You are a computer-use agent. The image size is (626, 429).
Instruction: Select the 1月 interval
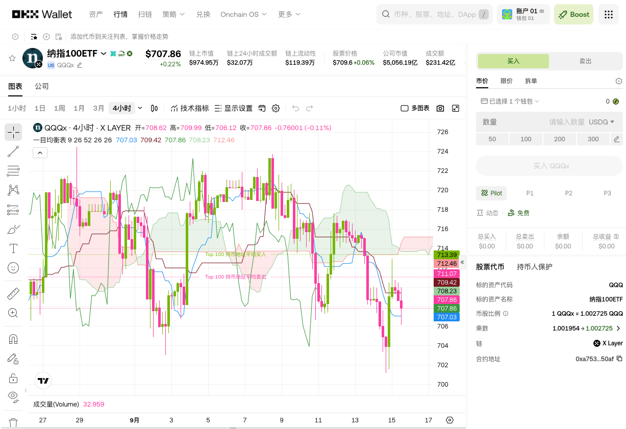(x=79, y=108)
